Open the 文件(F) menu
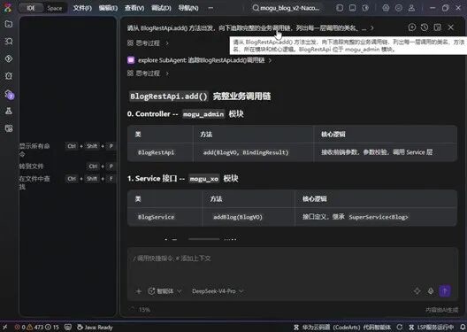 click(82, 8)
